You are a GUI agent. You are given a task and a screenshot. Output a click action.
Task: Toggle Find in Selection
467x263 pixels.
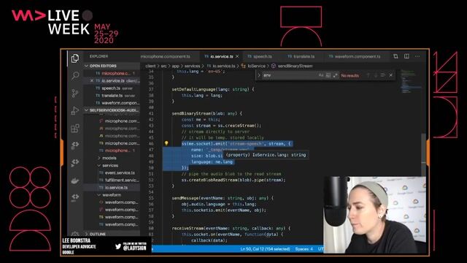pyautogui.click(x=382, y=75)
